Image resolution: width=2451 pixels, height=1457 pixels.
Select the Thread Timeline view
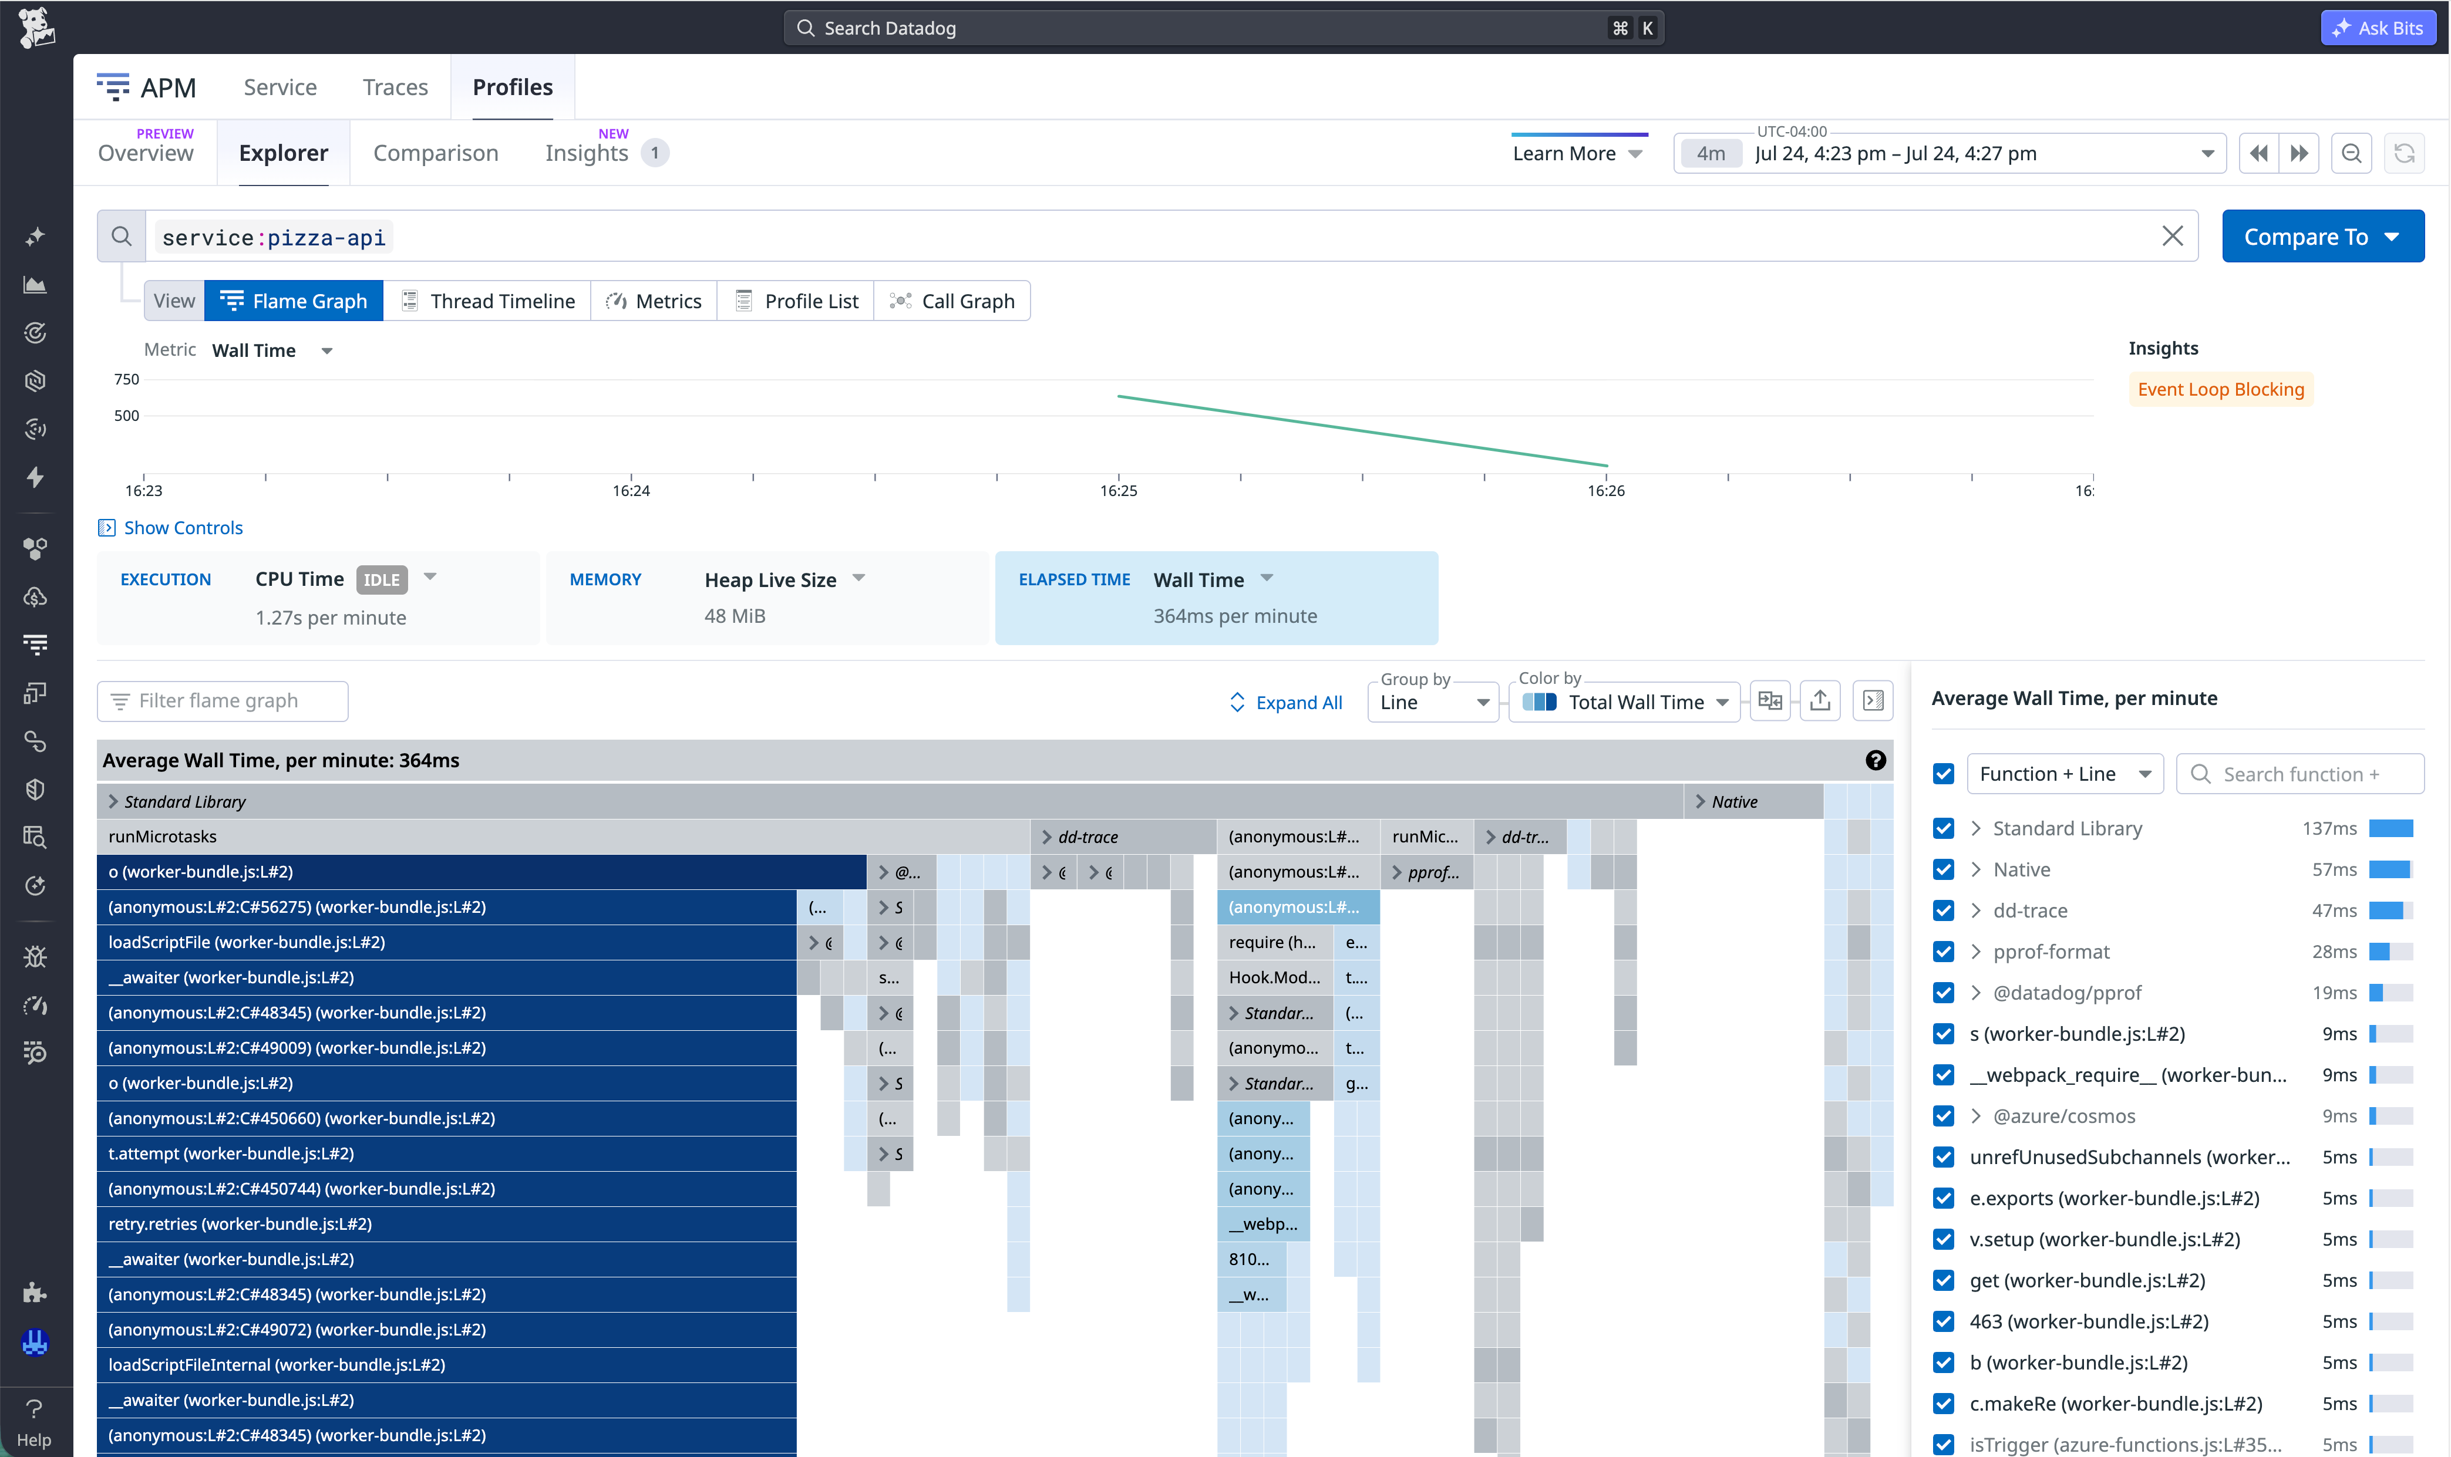pos(487,301)
